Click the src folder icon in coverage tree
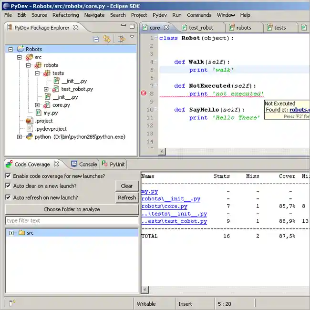The height and width of the screenshot is (310, 310). (21, 233)
